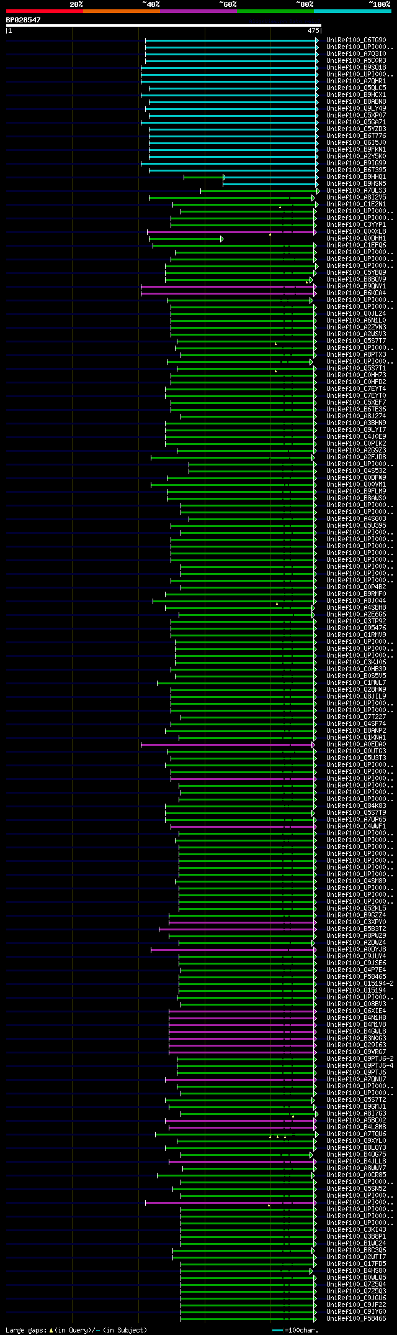Select hit label UniRef100_B9HSN5

tap(356, 184)
